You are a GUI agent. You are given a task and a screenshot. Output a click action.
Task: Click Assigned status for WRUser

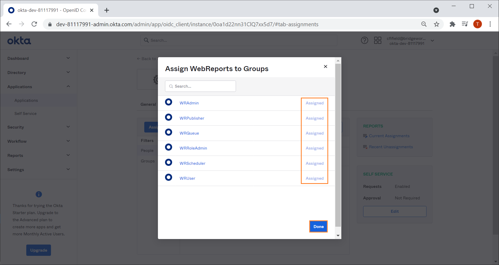point(315,178)
